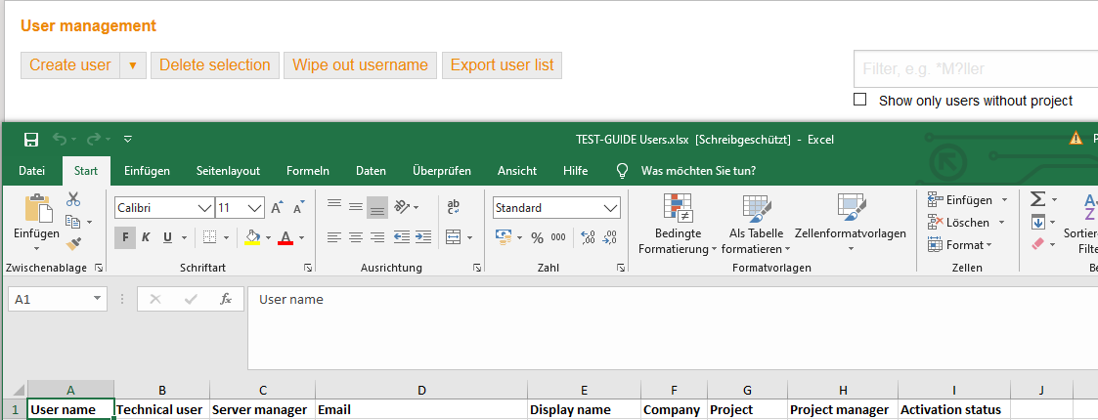
Task: Merge and center cells icon
Action: coord(453,237)
